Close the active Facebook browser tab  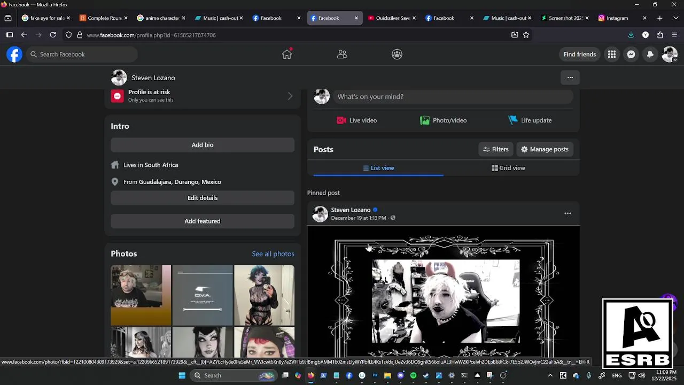coord(356,18)
